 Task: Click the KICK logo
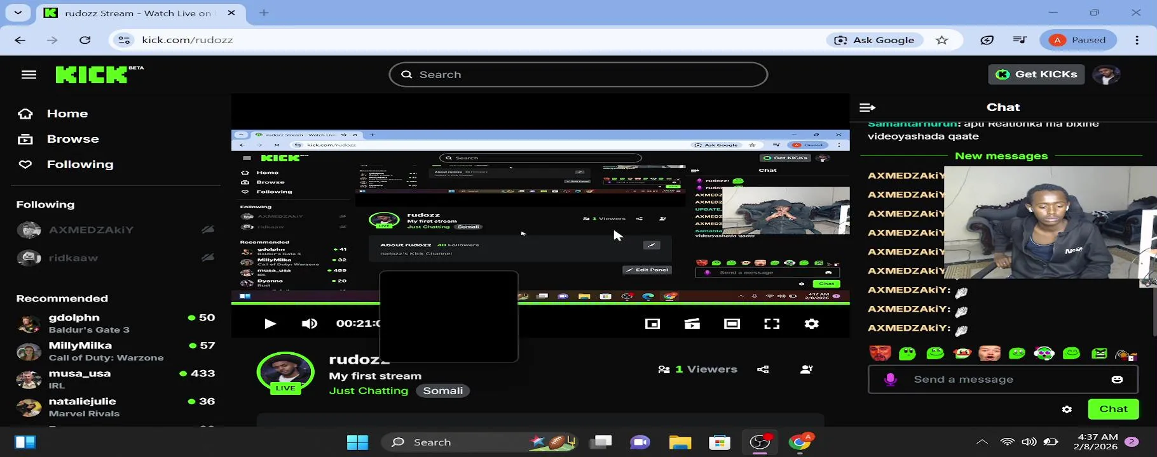[99, 74]
